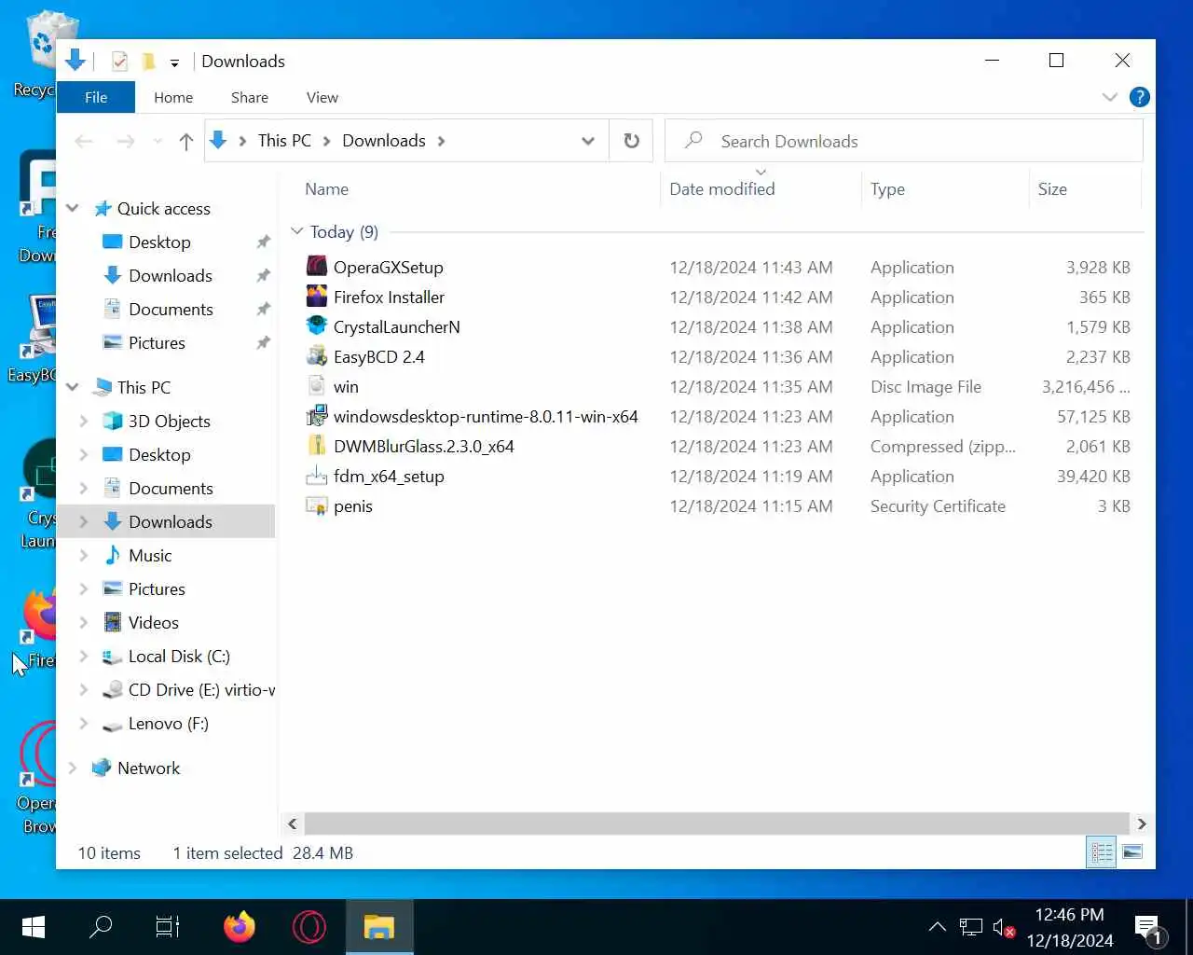Click the muted volume tray icon
1193x955 pixels.
point(1003,927)
